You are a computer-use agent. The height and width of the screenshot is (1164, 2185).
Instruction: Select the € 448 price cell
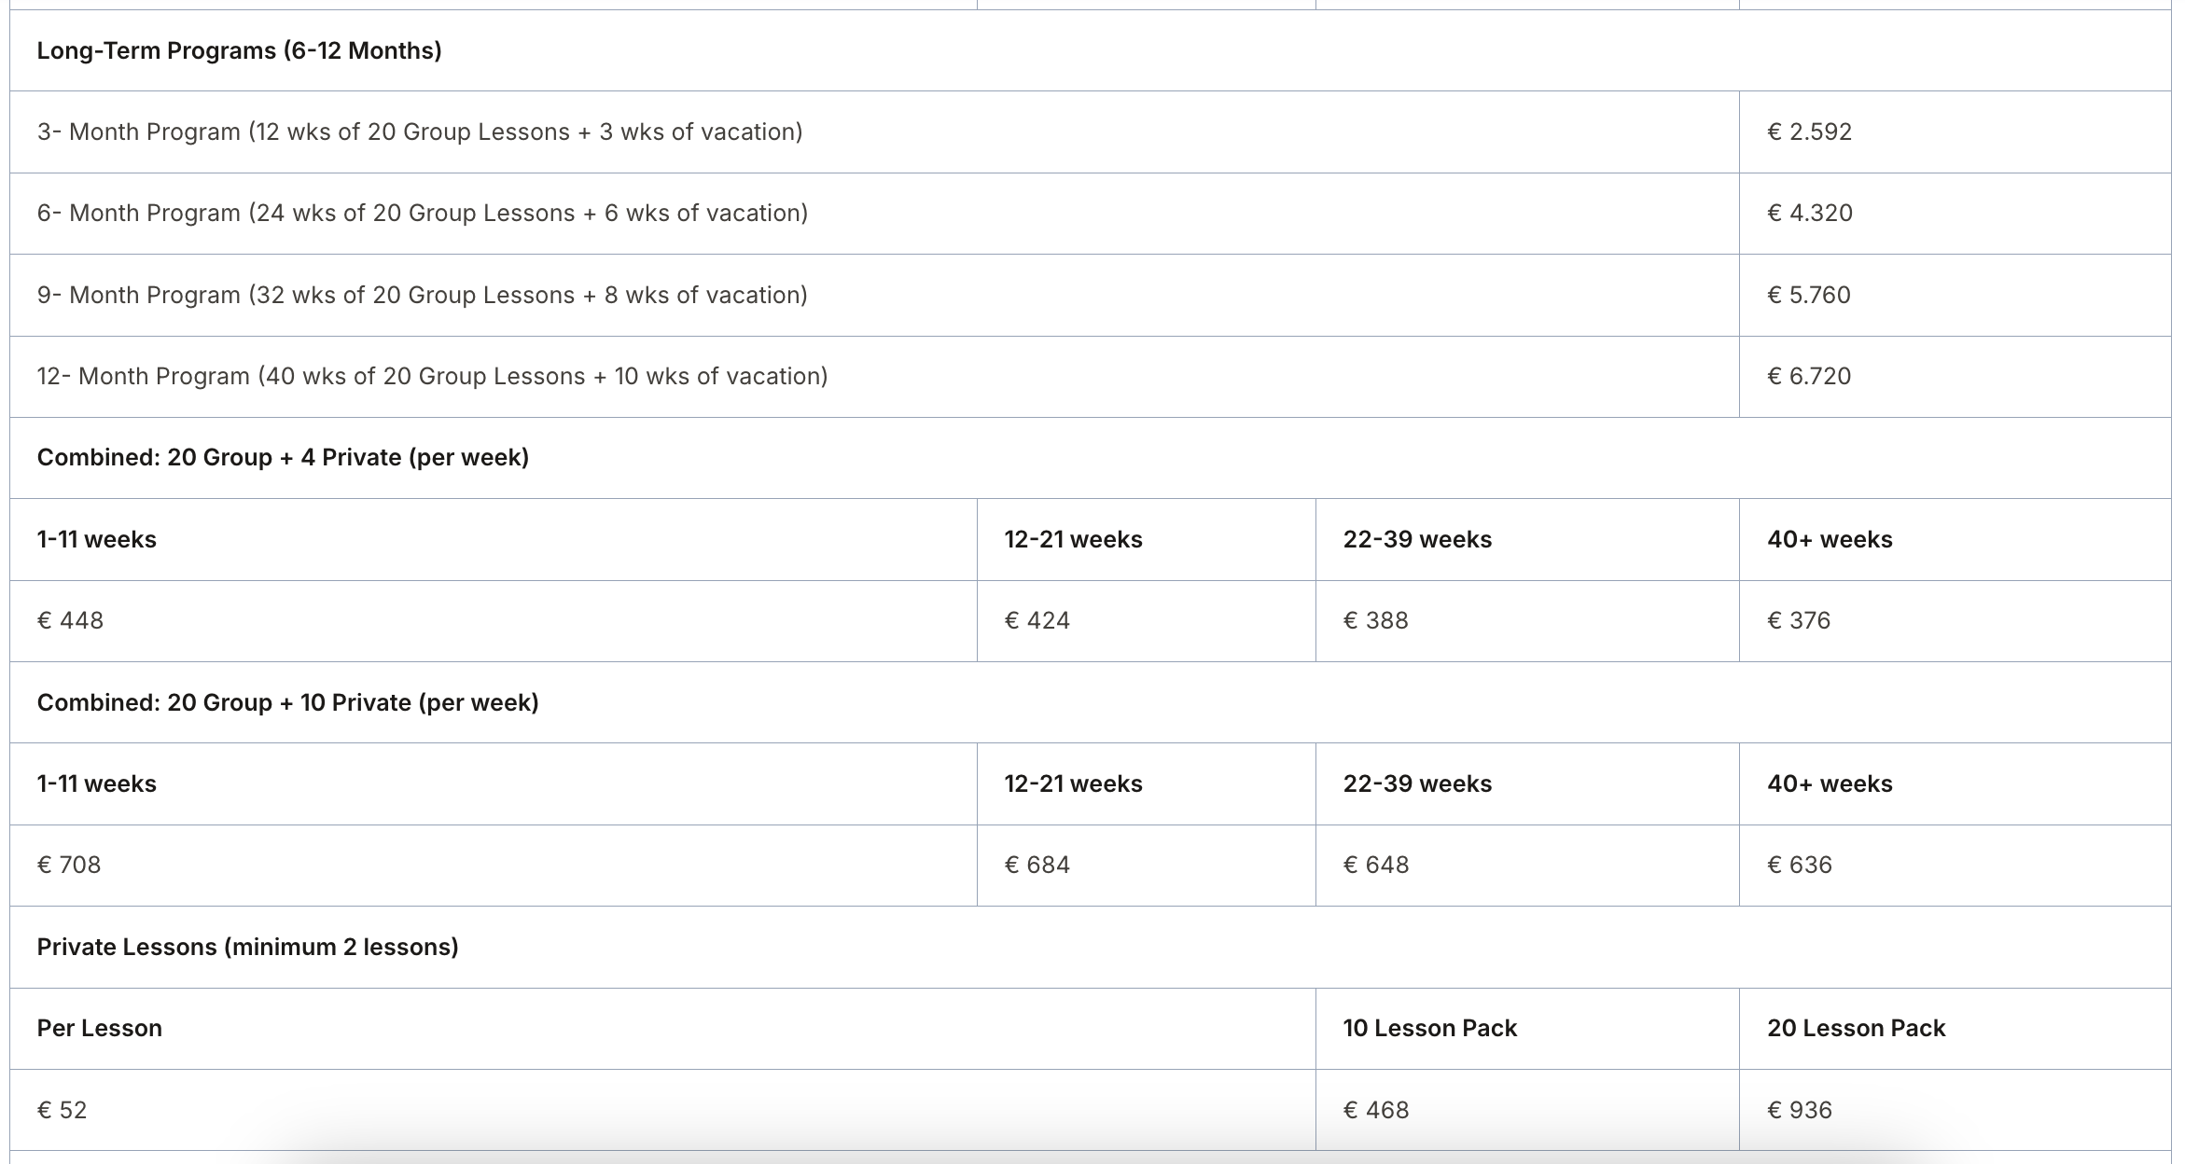tap(70, 619)
